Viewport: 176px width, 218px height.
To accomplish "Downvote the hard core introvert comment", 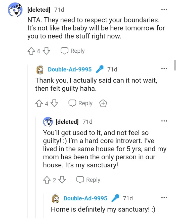I will tap(62, 180).
